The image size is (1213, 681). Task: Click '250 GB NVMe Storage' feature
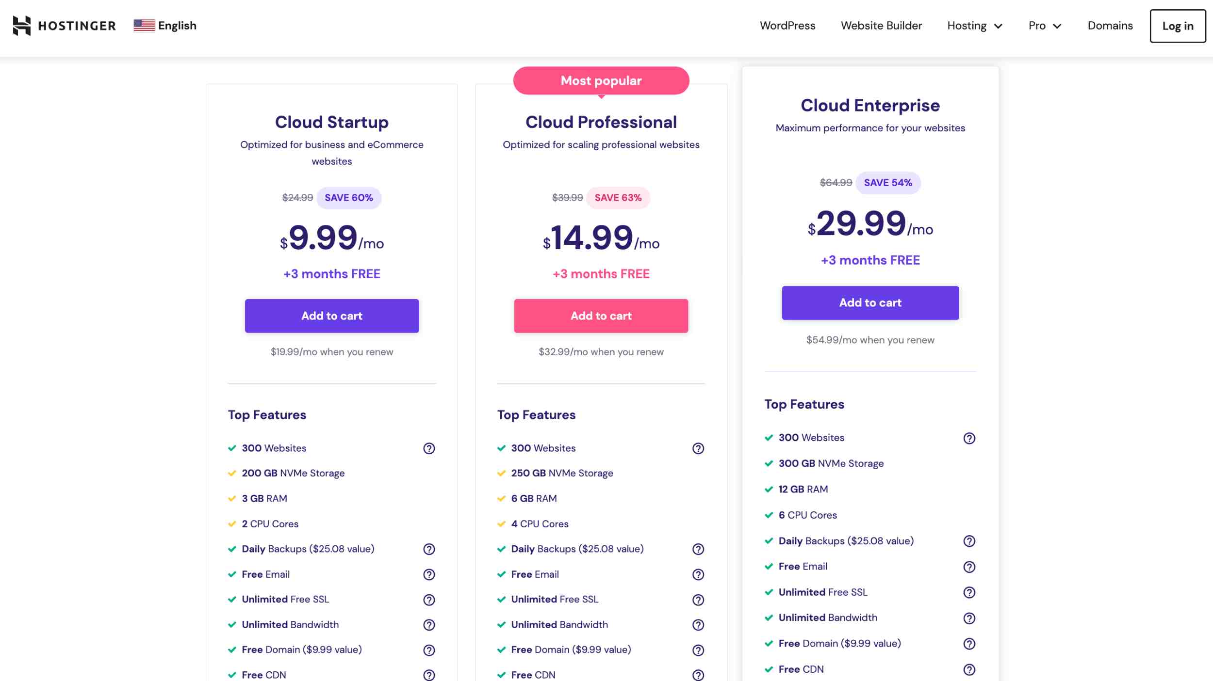(x=562, y=473)
